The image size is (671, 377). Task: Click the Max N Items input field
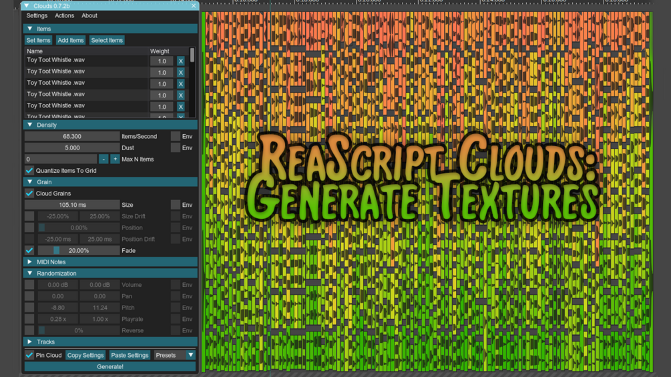coord(61,159)
